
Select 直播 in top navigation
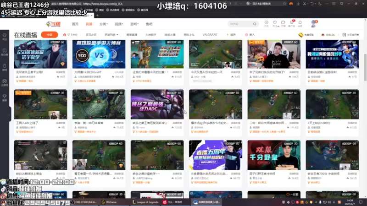tap(89, 24)
